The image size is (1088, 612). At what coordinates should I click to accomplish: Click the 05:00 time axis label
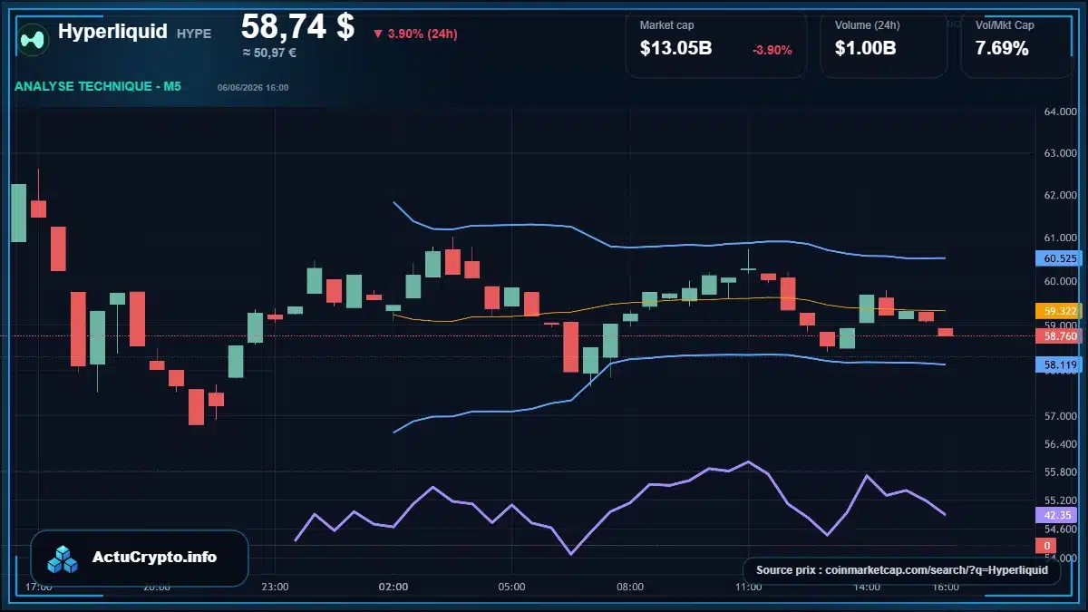(x=511, y=588)
